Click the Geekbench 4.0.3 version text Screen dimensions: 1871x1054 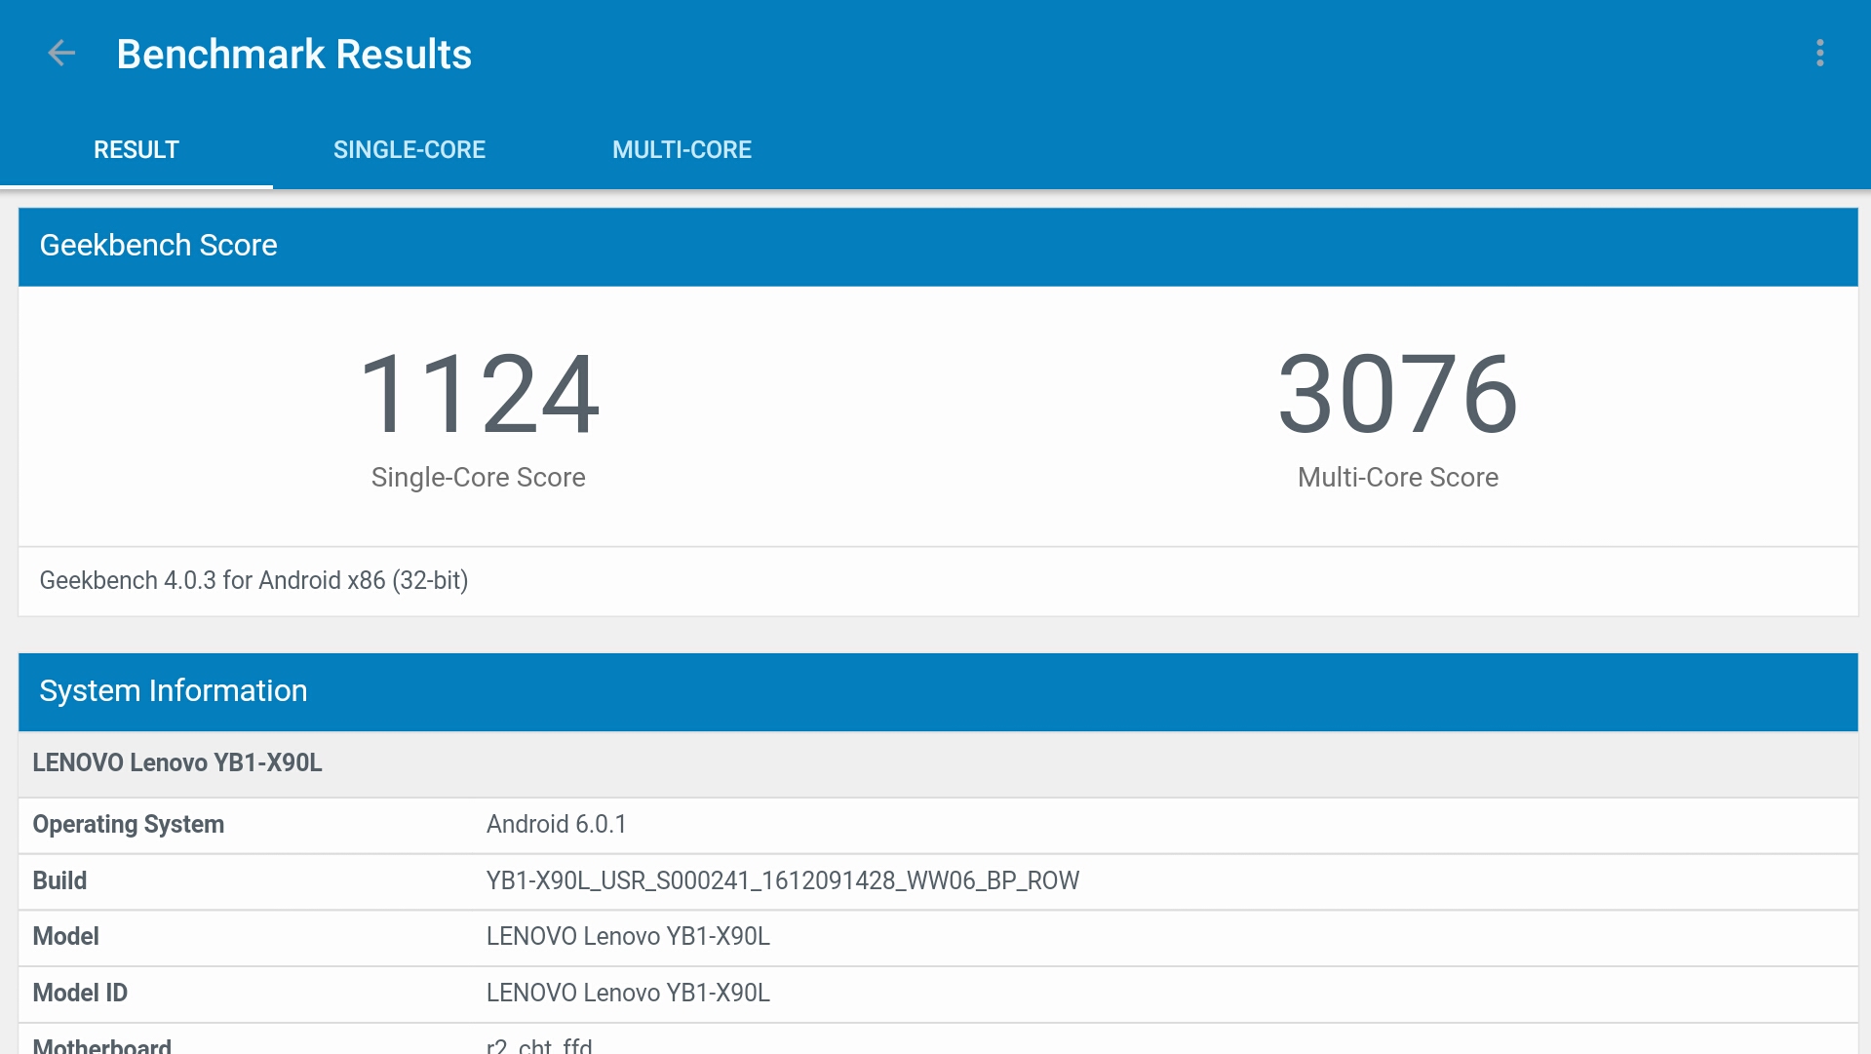(253, 581)
